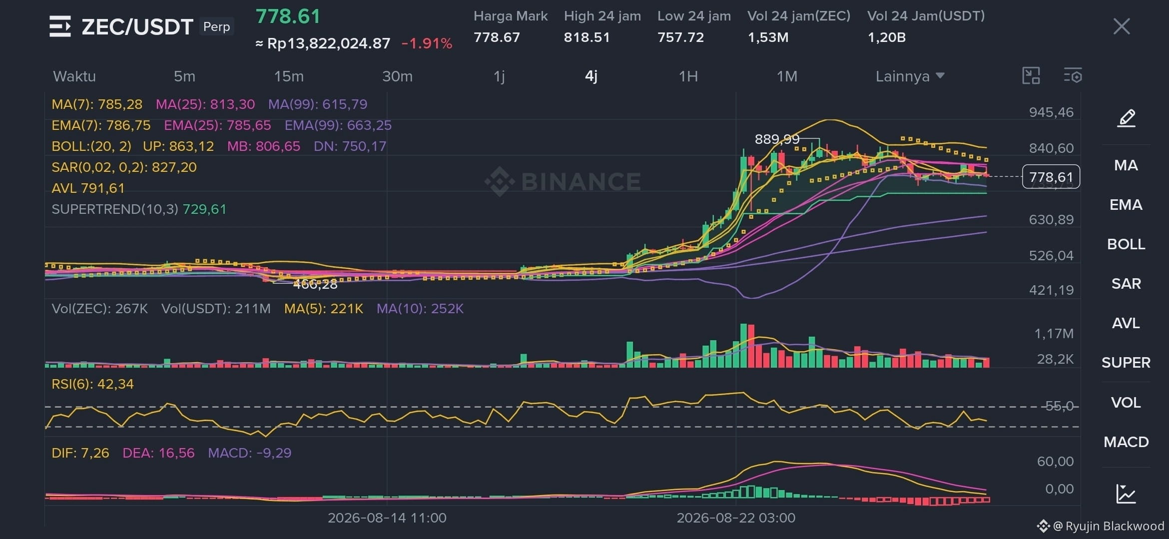1169x539 pixels.
Task: Switch to the 15m timeframe
Action: point(289,76)
